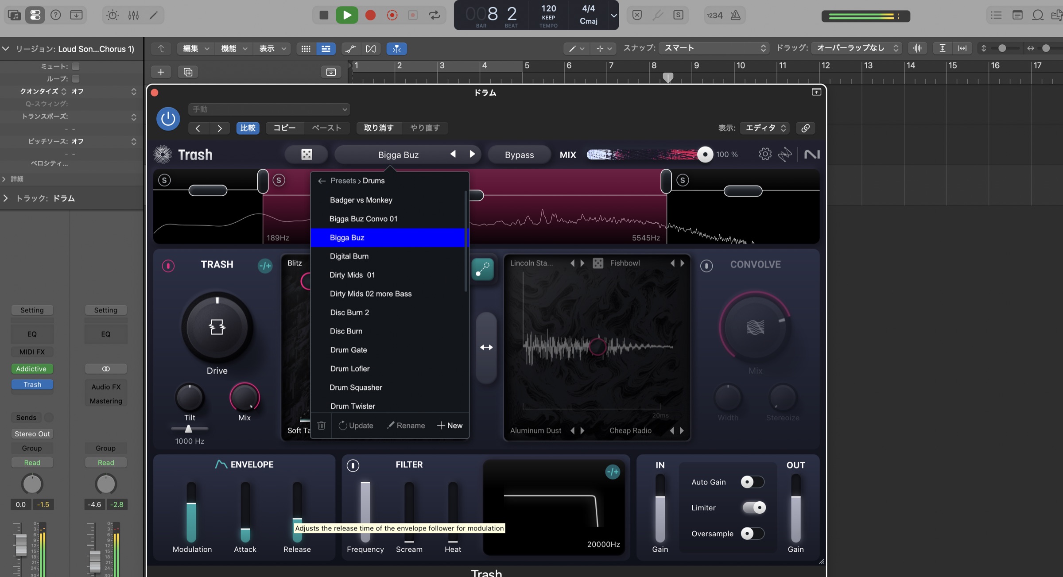This screenshot has height=577, width=1063.
Task: Collapse the リージョン inspector section
Action: 5,49
